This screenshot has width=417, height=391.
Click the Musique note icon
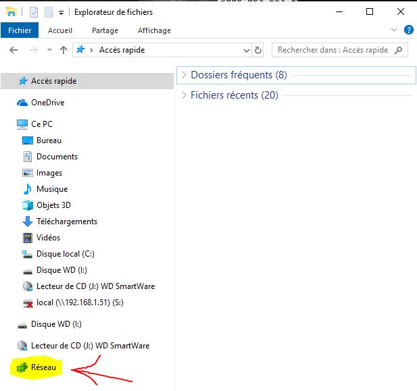pyautogui.click(x=28, y=189)
